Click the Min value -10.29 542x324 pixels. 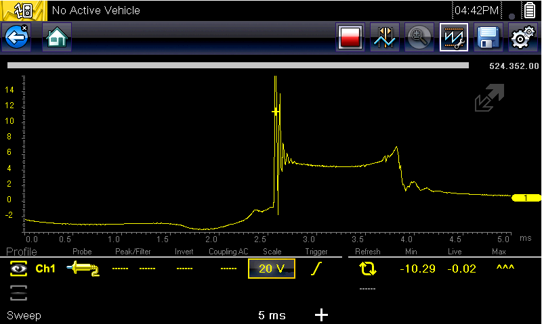pyautogui.click(x=417, y=269)
